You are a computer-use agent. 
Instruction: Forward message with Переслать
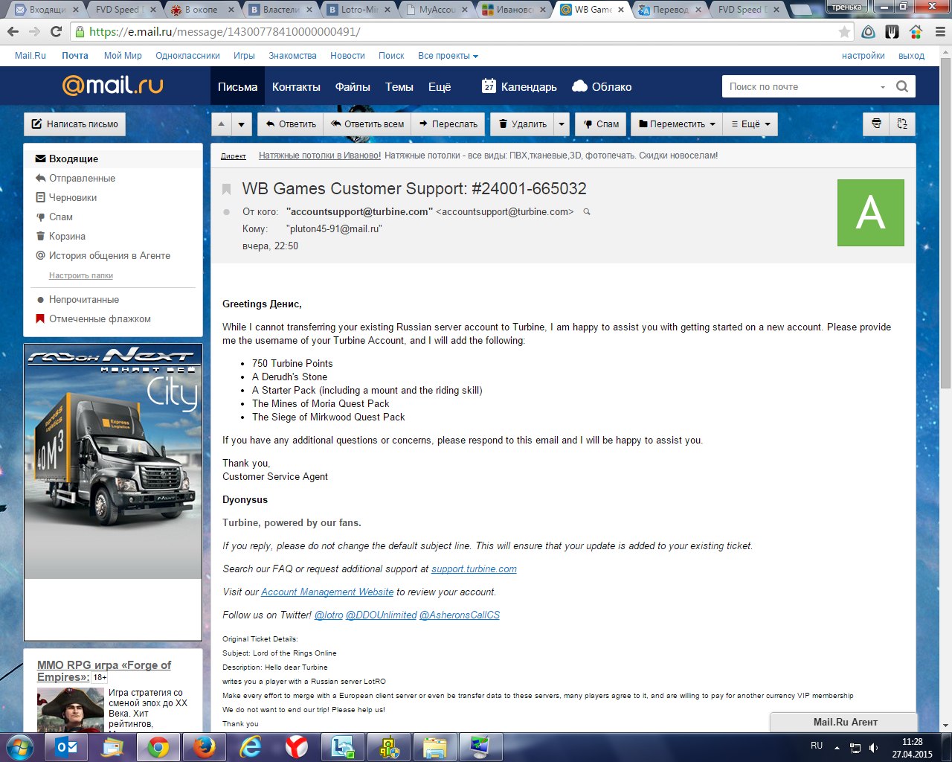448,124
